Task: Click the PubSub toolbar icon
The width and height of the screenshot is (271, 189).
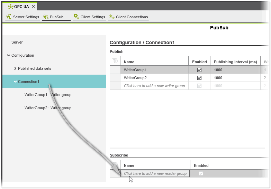Action: (x=46, y=17)
